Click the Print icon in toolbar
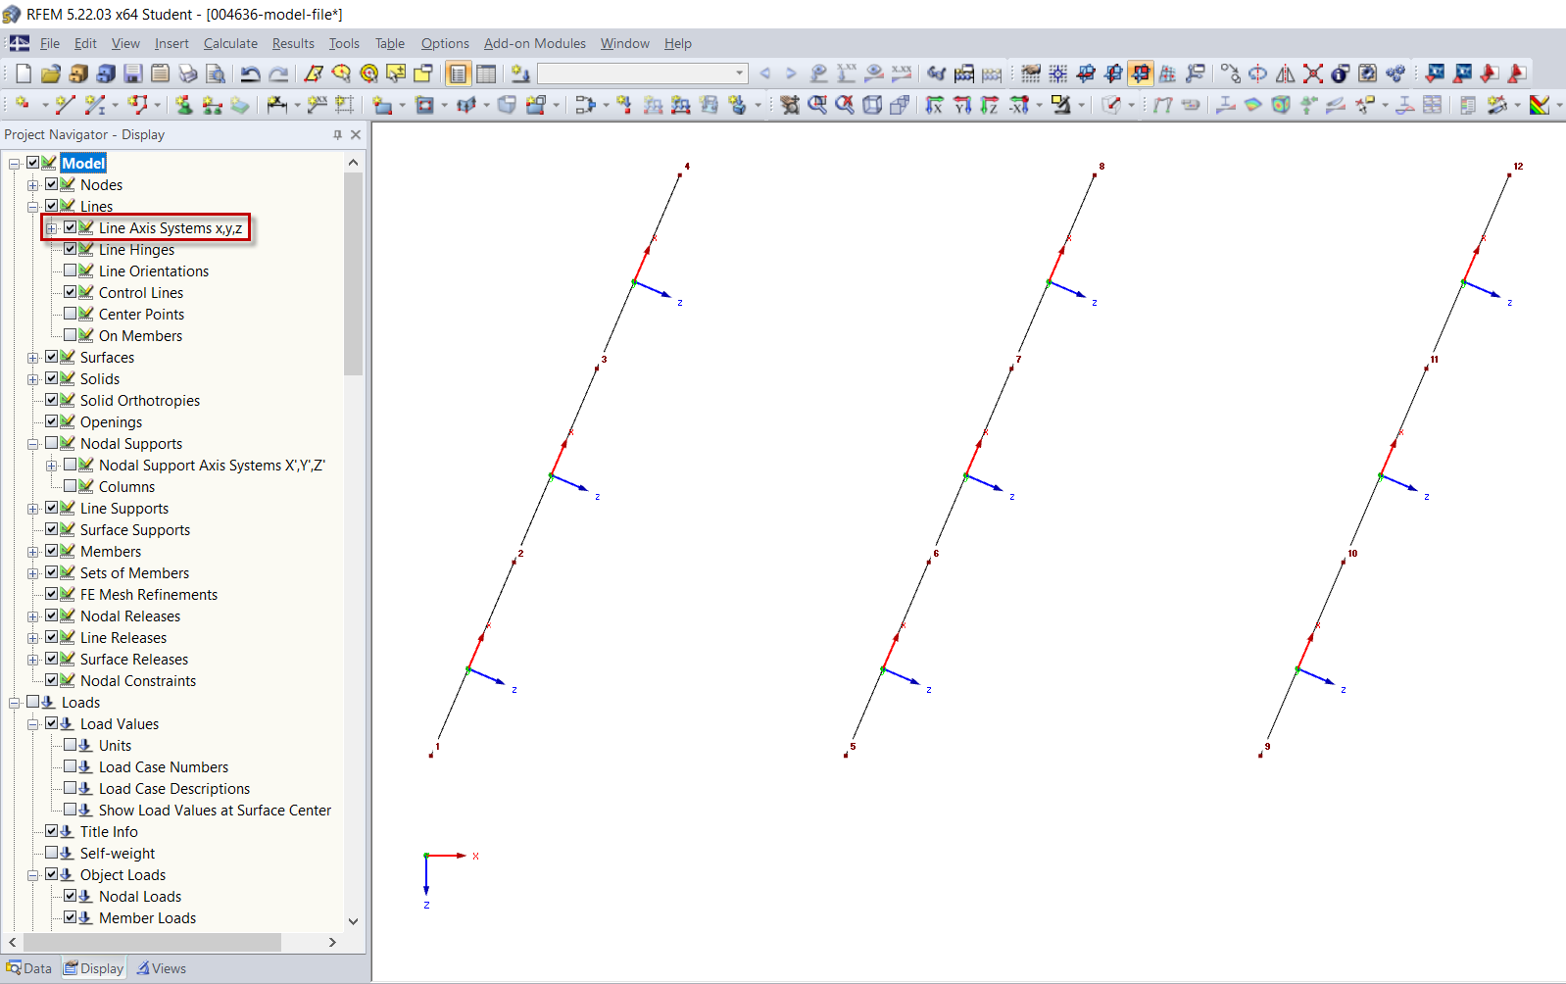1566x984 pixels. pyautogui.click(x=188, y=74)
